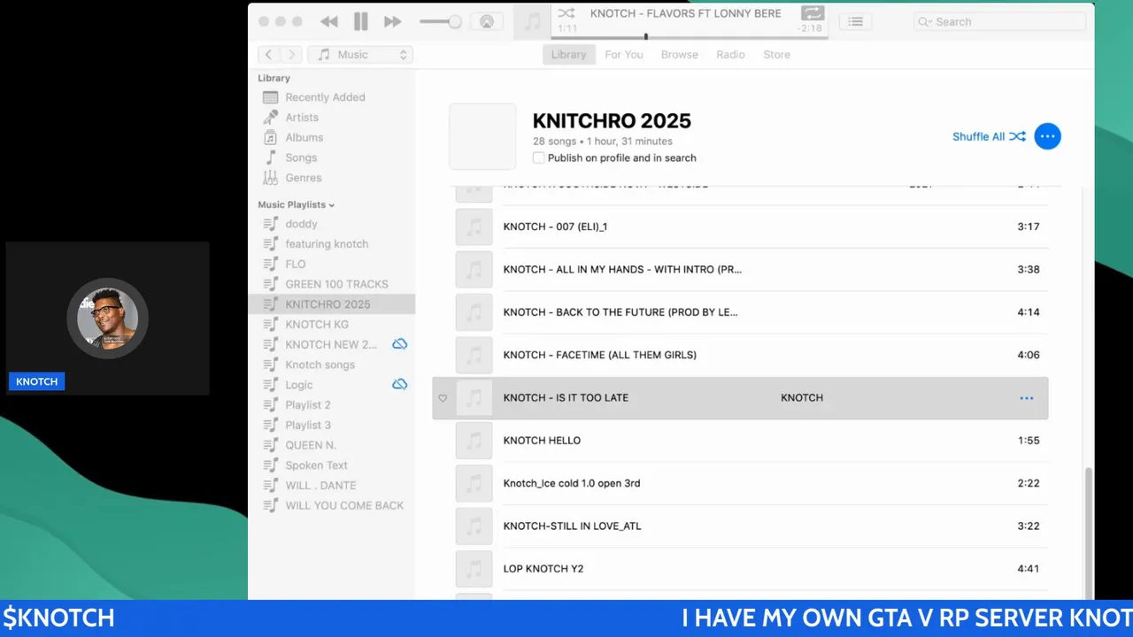
Task: Switch to the Radio tab
Action: click(730, 55)
